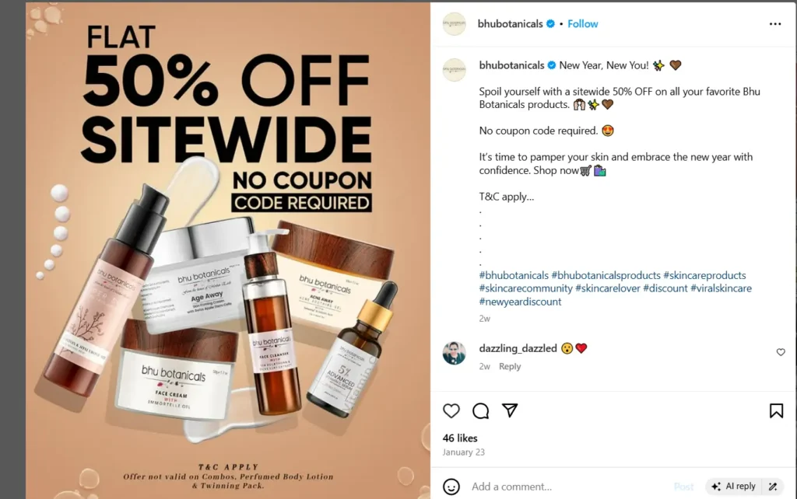Reply to dazzling_dazzled's comment

pos(510,367)
